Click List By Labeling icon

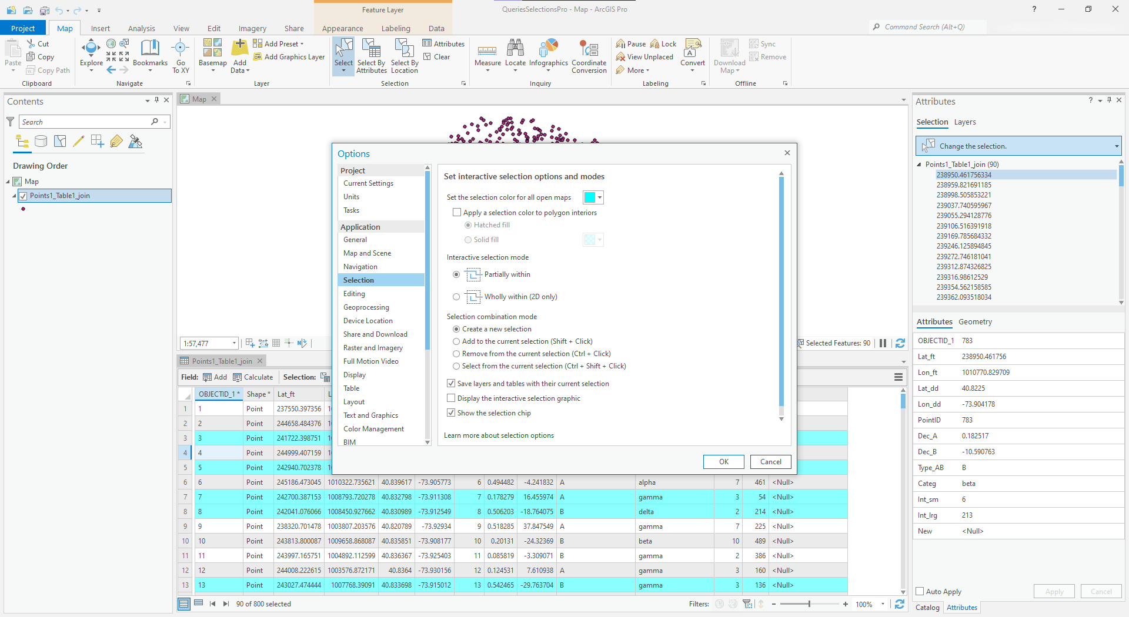click(x=116, y=141)
